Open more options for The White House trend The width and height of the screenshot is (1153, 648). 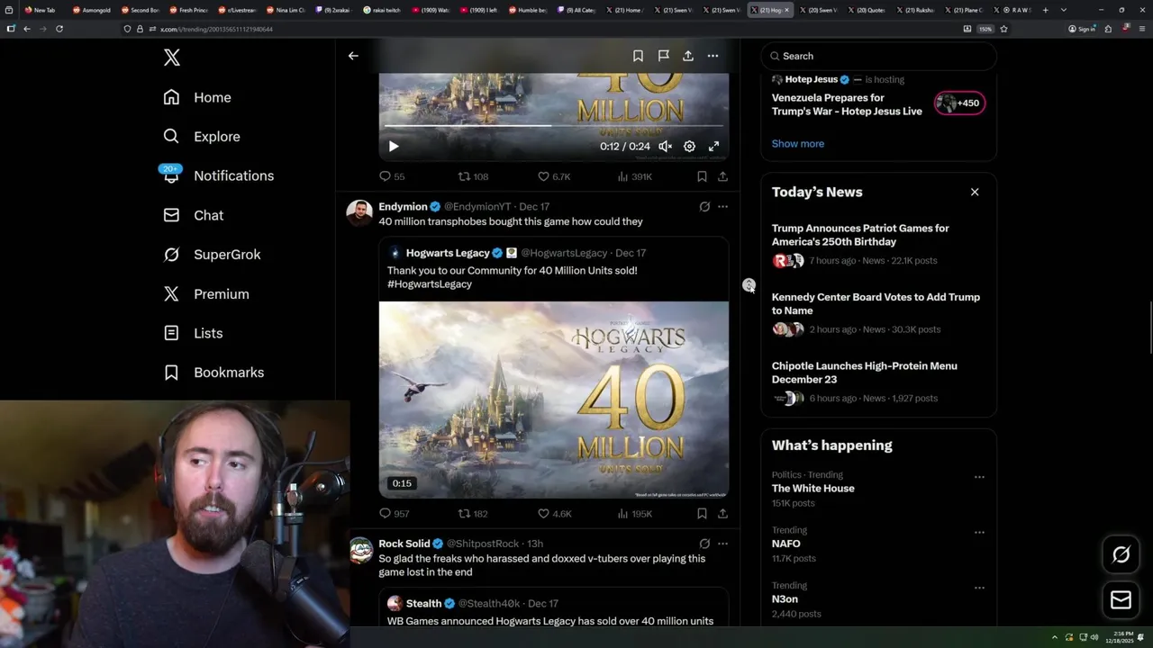979,477
